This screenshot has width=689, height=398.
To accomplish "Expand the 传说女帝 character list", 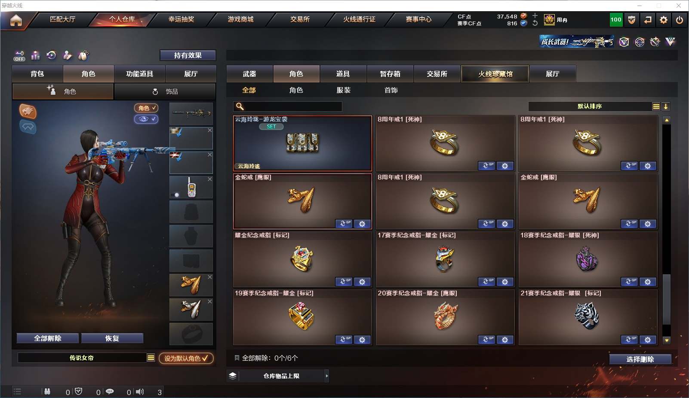I will (151, 358).
